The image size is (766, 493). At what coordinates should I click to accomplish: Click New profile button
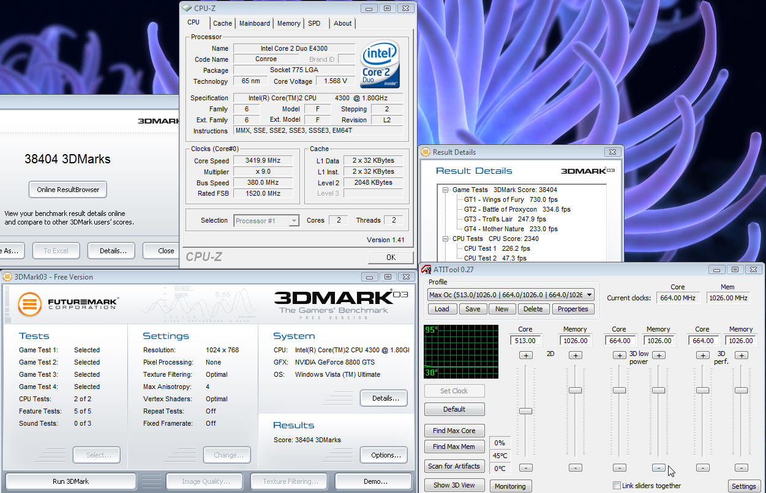pyautogui.click(x=502, y=309)
